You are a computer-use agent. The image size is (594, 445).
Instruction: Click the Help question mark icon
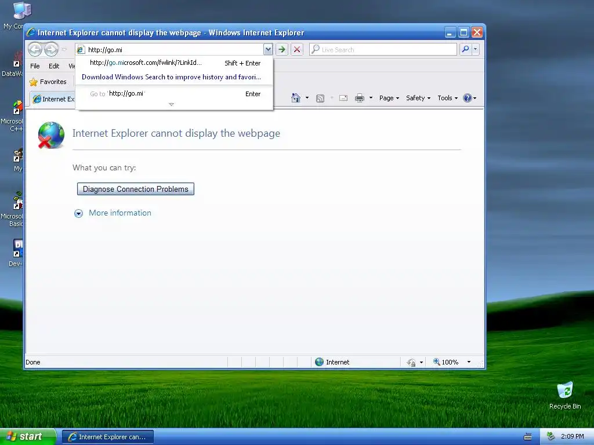pyautogui.click(x=468, y=98)
